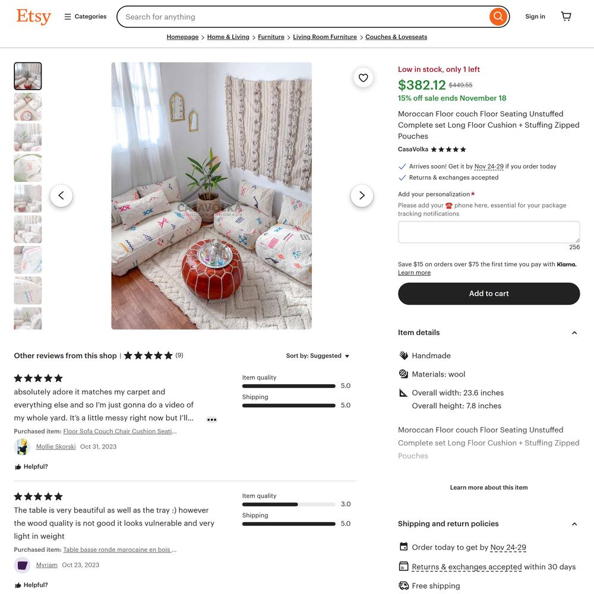The height and width of the screenshot is (594, 594).
Task: Click the Sign in button
Action: point(535,16)
